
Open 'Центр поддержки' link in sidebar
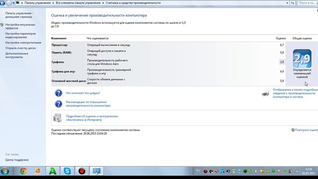pos(17,160)
